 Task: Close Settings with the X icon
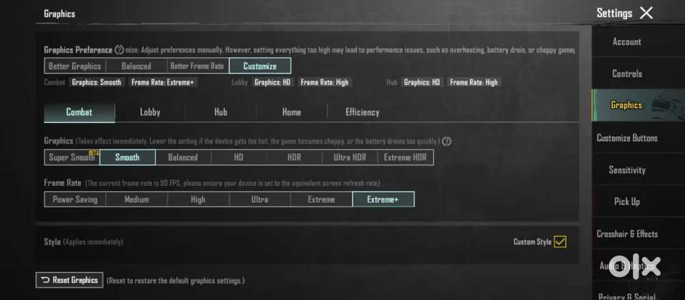tap(646, 13)
